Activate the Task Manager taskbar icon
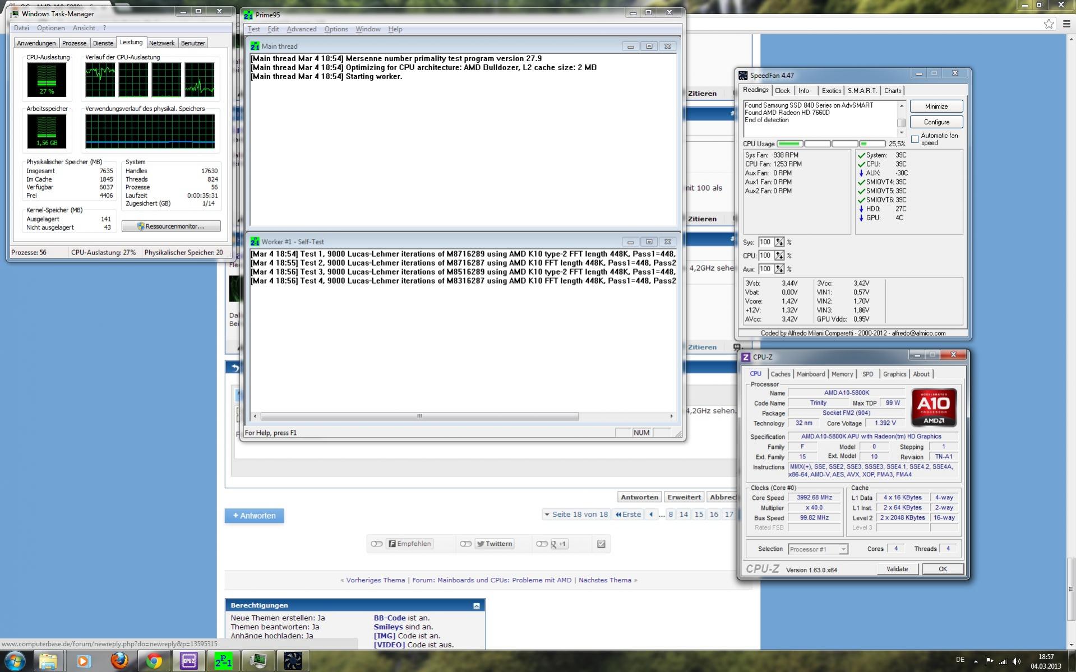 258,661
